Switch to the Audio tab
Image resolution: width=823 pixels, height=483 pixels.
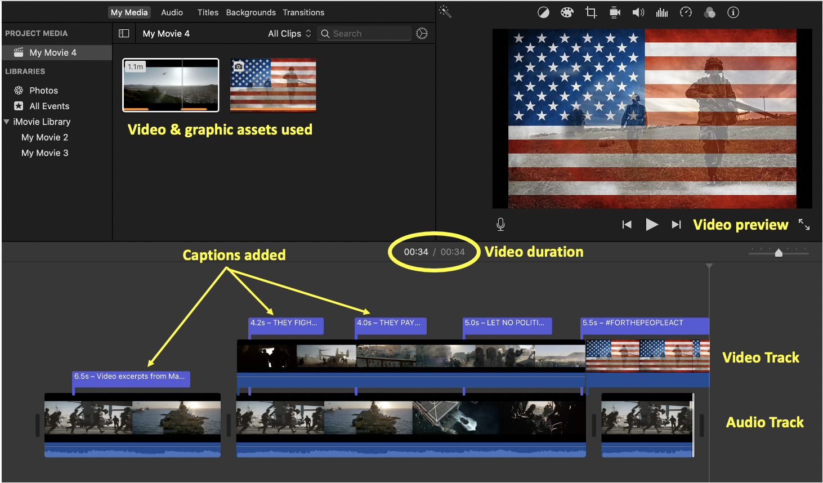tap(172, 12)
